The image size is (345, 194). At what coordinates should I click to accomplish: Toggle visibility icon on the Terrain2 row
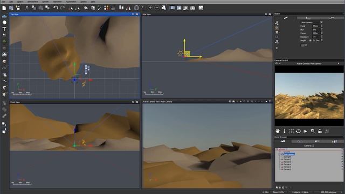[x=342, y=160]
